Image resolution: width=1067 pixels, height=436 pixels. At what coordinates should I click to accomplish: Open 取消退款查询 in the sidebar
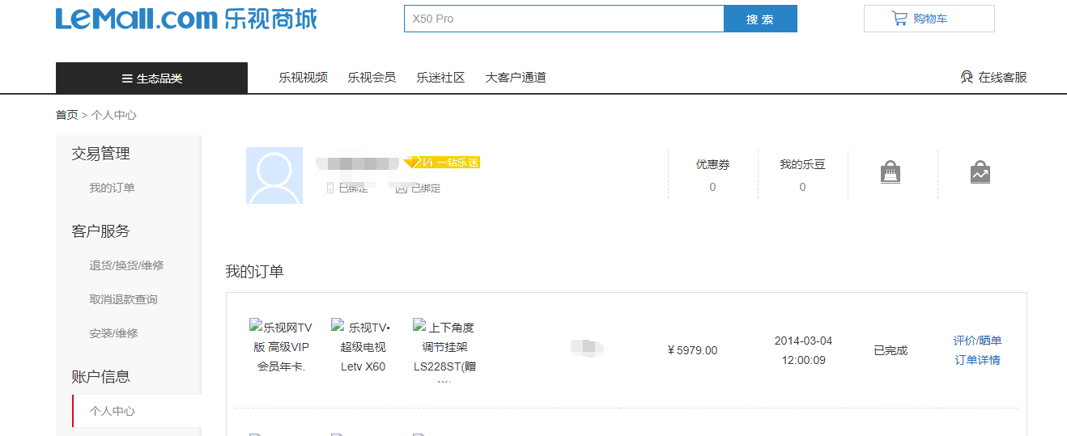point(123,299)
